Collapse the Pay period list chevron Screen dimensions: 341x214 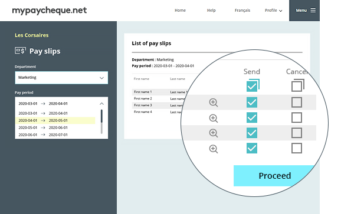[101, 103]
